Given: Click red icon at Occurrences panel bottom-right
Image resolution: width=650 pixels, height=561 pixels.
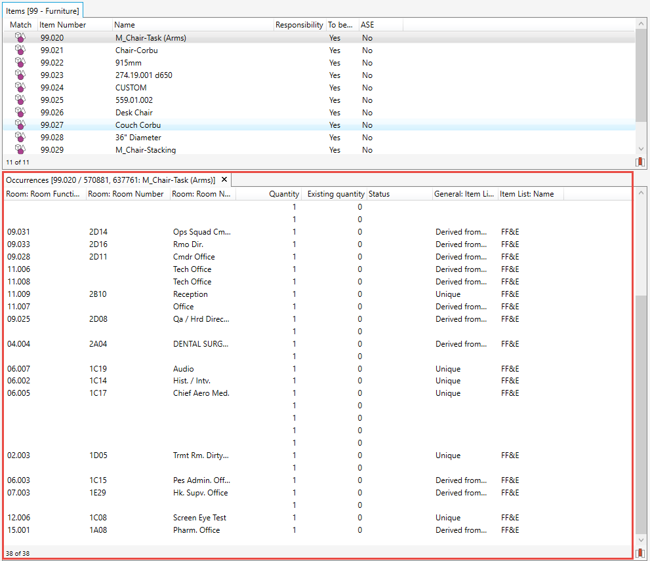Looking at the screenshot, I should pos(640,553).
